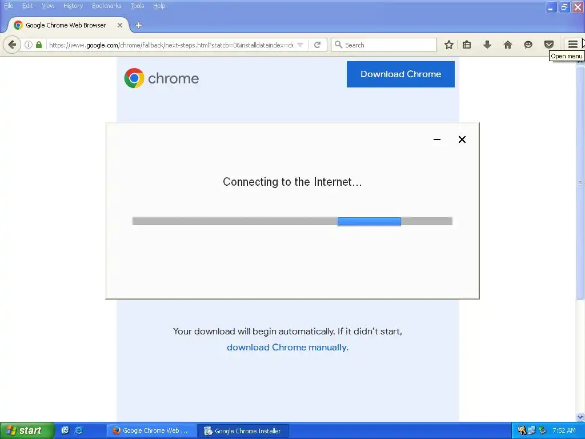Minimize the Chrome installer dialog
Image resolution: width=585 pixels, height=439 pixels.
coord(437,139)
